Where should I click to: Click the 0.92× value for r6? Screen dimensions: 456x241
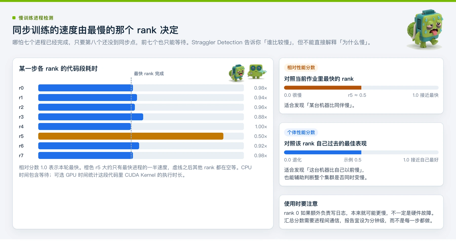[x=261, y=146]
